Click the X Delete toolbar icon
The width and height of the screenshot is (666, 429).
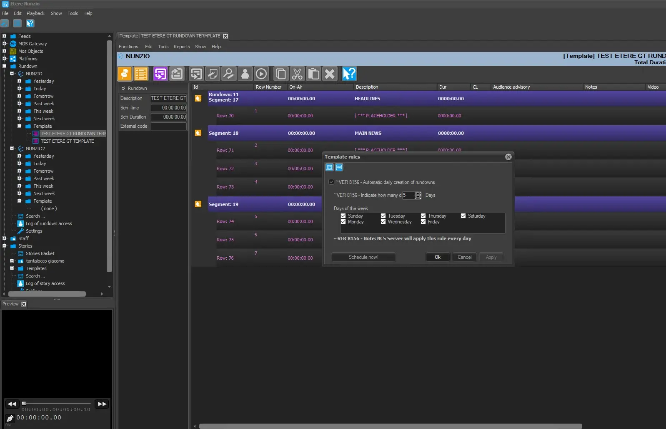330,74
